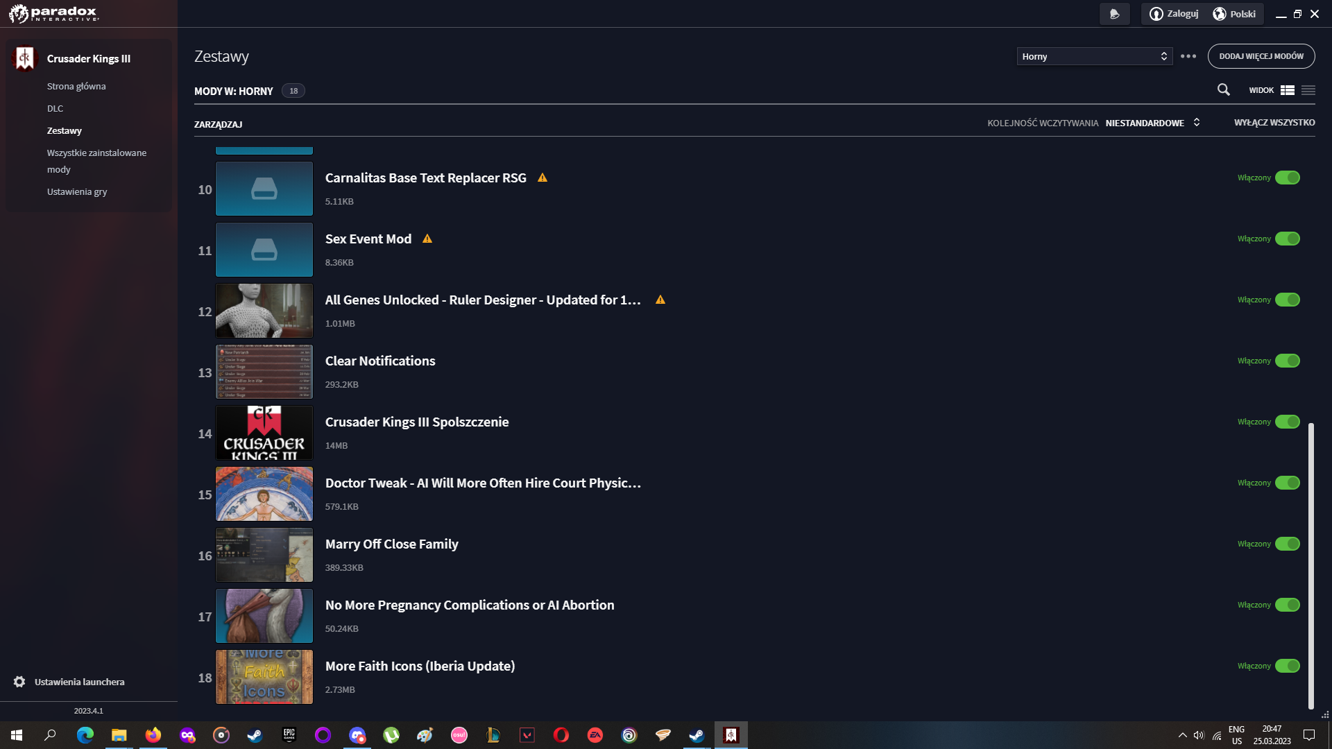Open mod title Marry Off Close Family
The image size is (1332, 749).
(392, 544)
